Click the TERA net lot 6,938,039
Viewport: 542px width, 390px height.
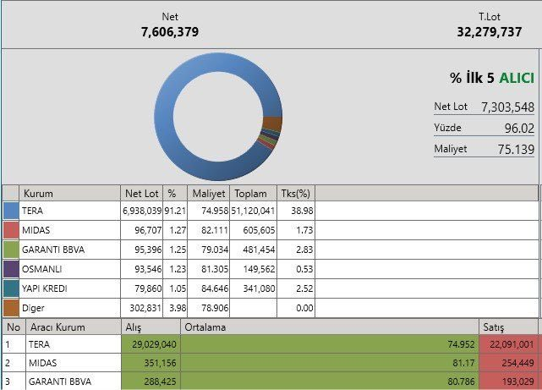[x=142, y=211]
